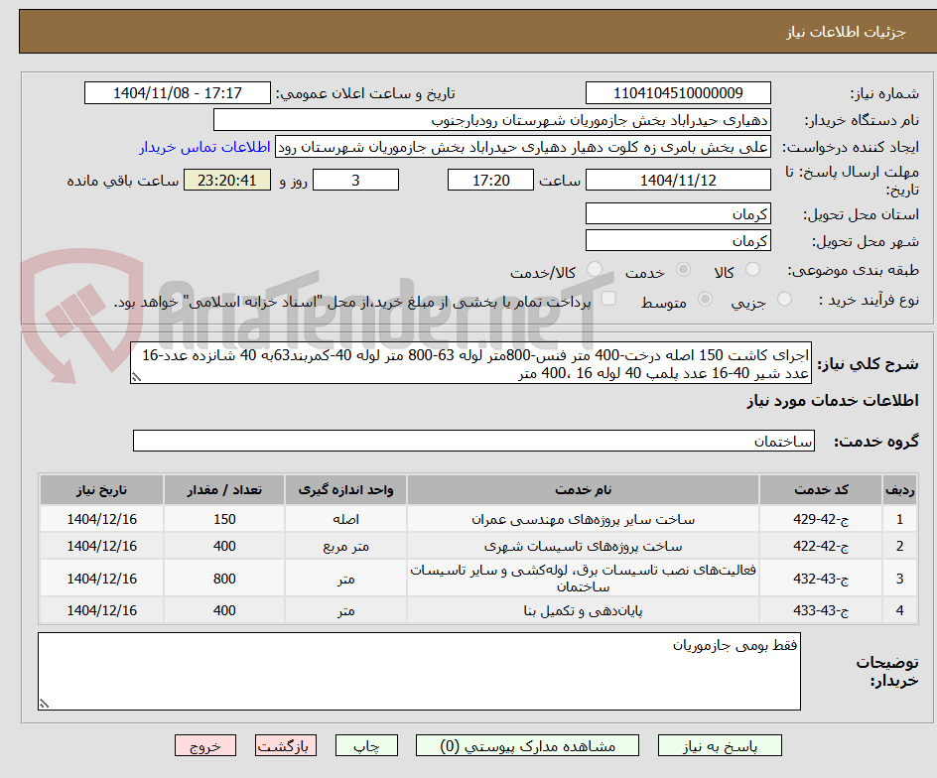Click the date cell in row 4

pyautogui.click(x=101, y=610)
